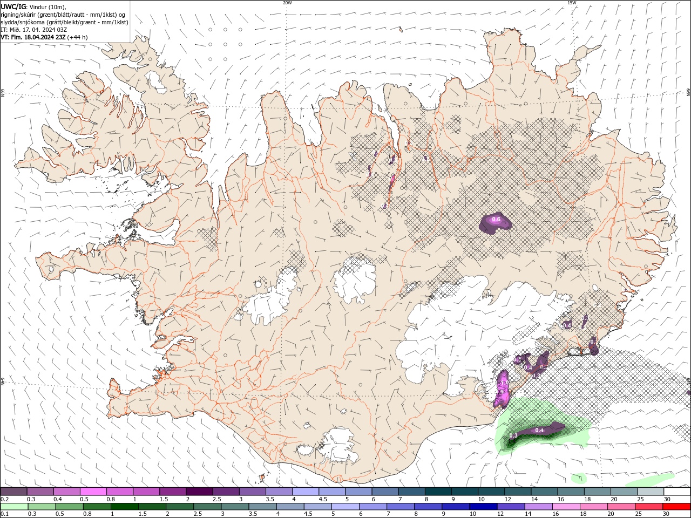Select the bottom-row swatch labeled 4
Screen dimensions: 691x518
[x=290, y=507]
